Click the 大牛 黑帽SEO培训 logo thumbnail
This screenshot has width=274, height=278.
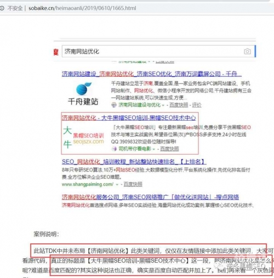83,138
